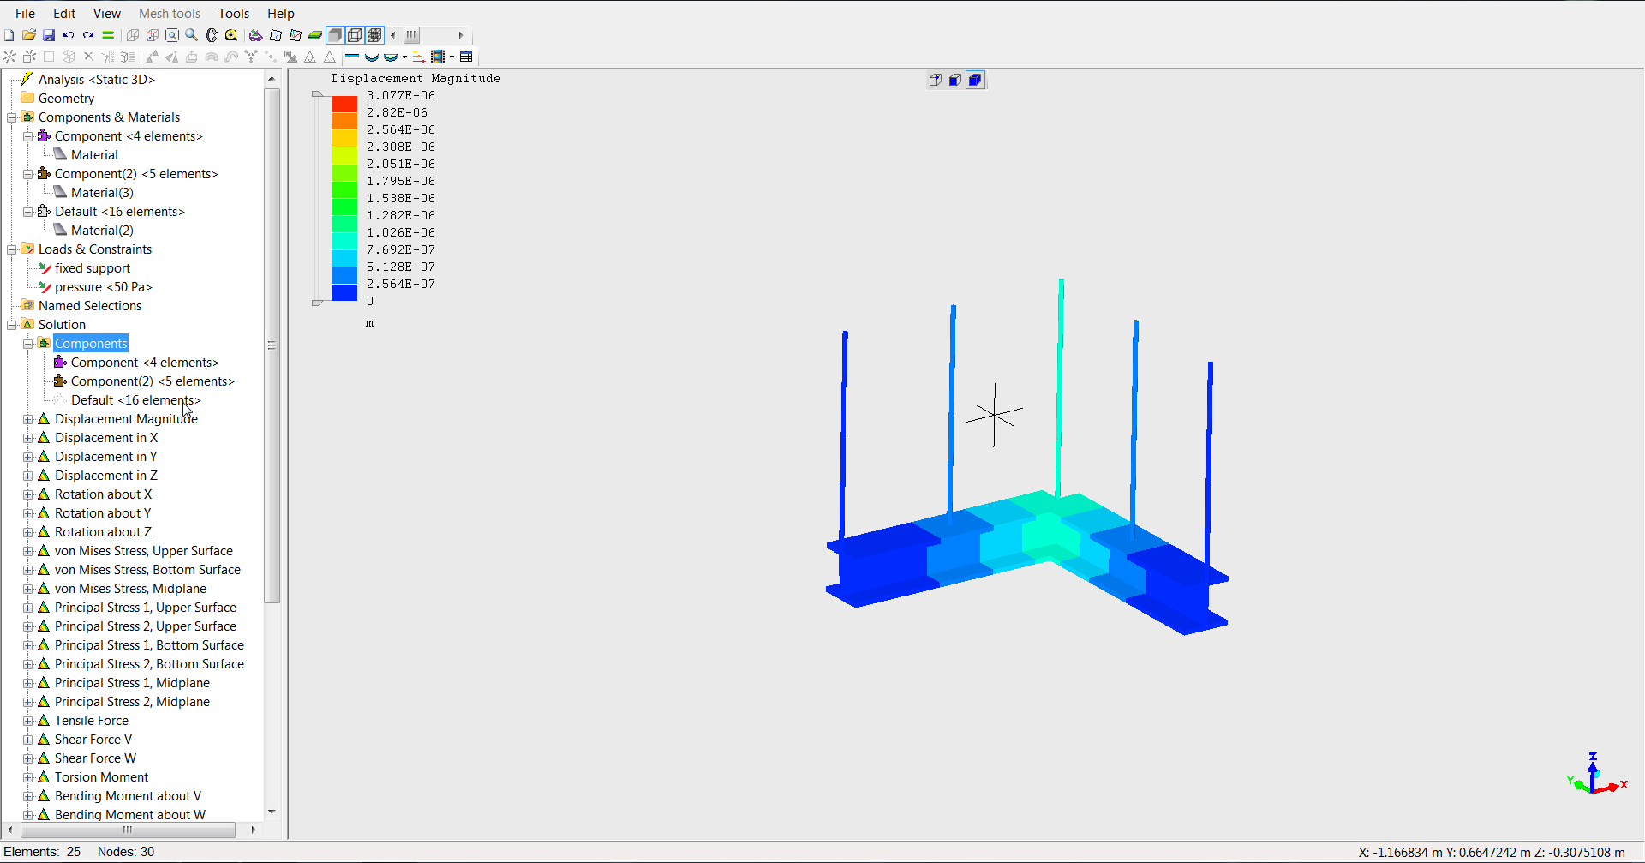Collapse Components & Materials branch
Viewport: 1645px width, 863px height.
tap(11, 117)
